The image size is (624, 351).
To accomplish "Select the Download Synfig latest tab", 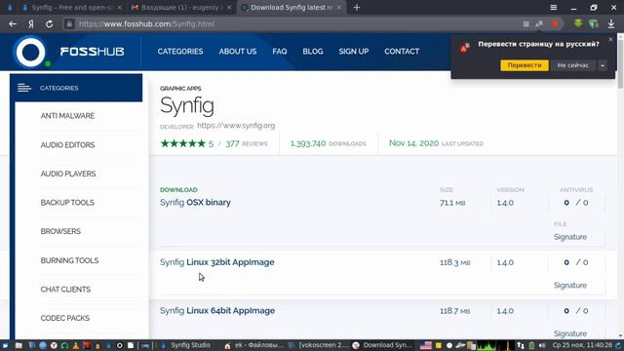I will 291,8.
